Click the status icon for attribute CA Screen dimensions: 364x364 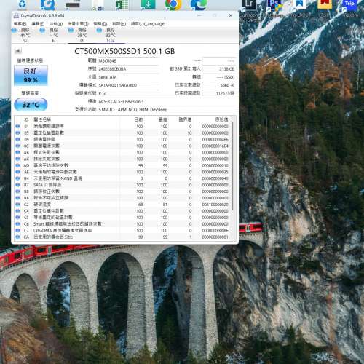[x=17, y=237]
